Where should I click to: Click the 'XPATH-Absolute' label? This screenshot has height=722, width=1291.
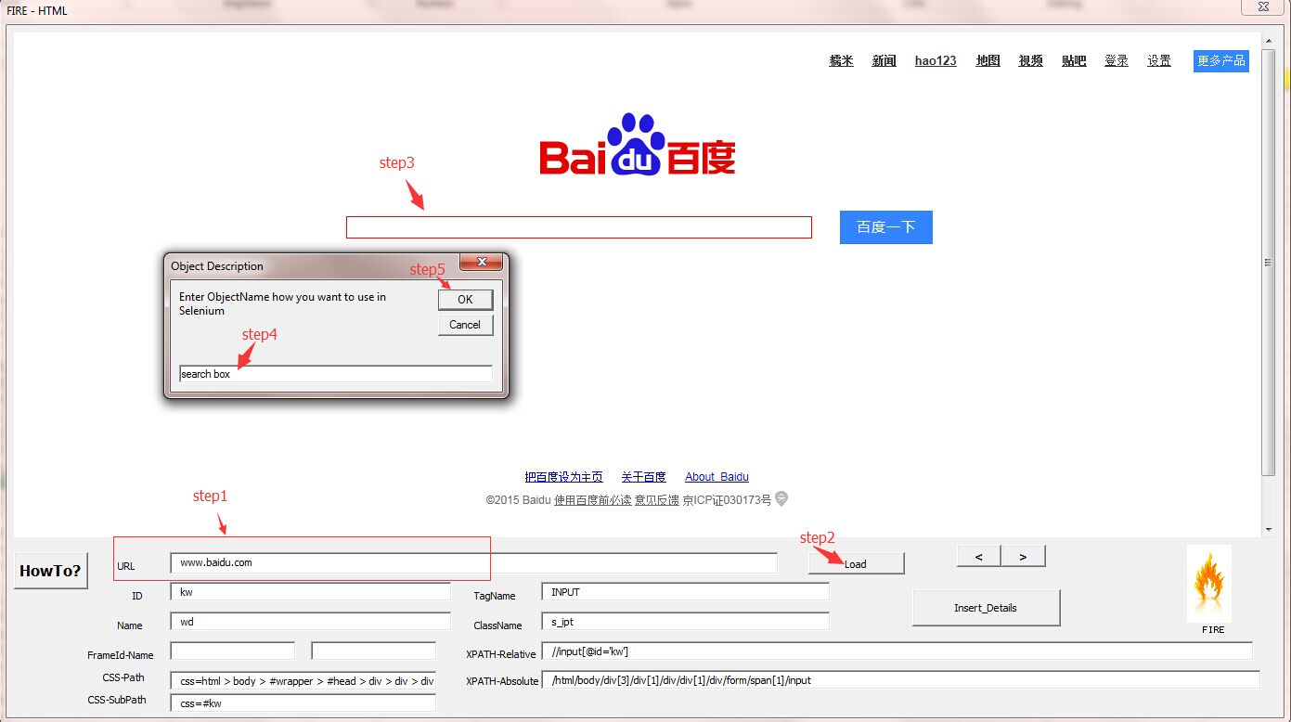pyautogui.click(x=502, y=681)
